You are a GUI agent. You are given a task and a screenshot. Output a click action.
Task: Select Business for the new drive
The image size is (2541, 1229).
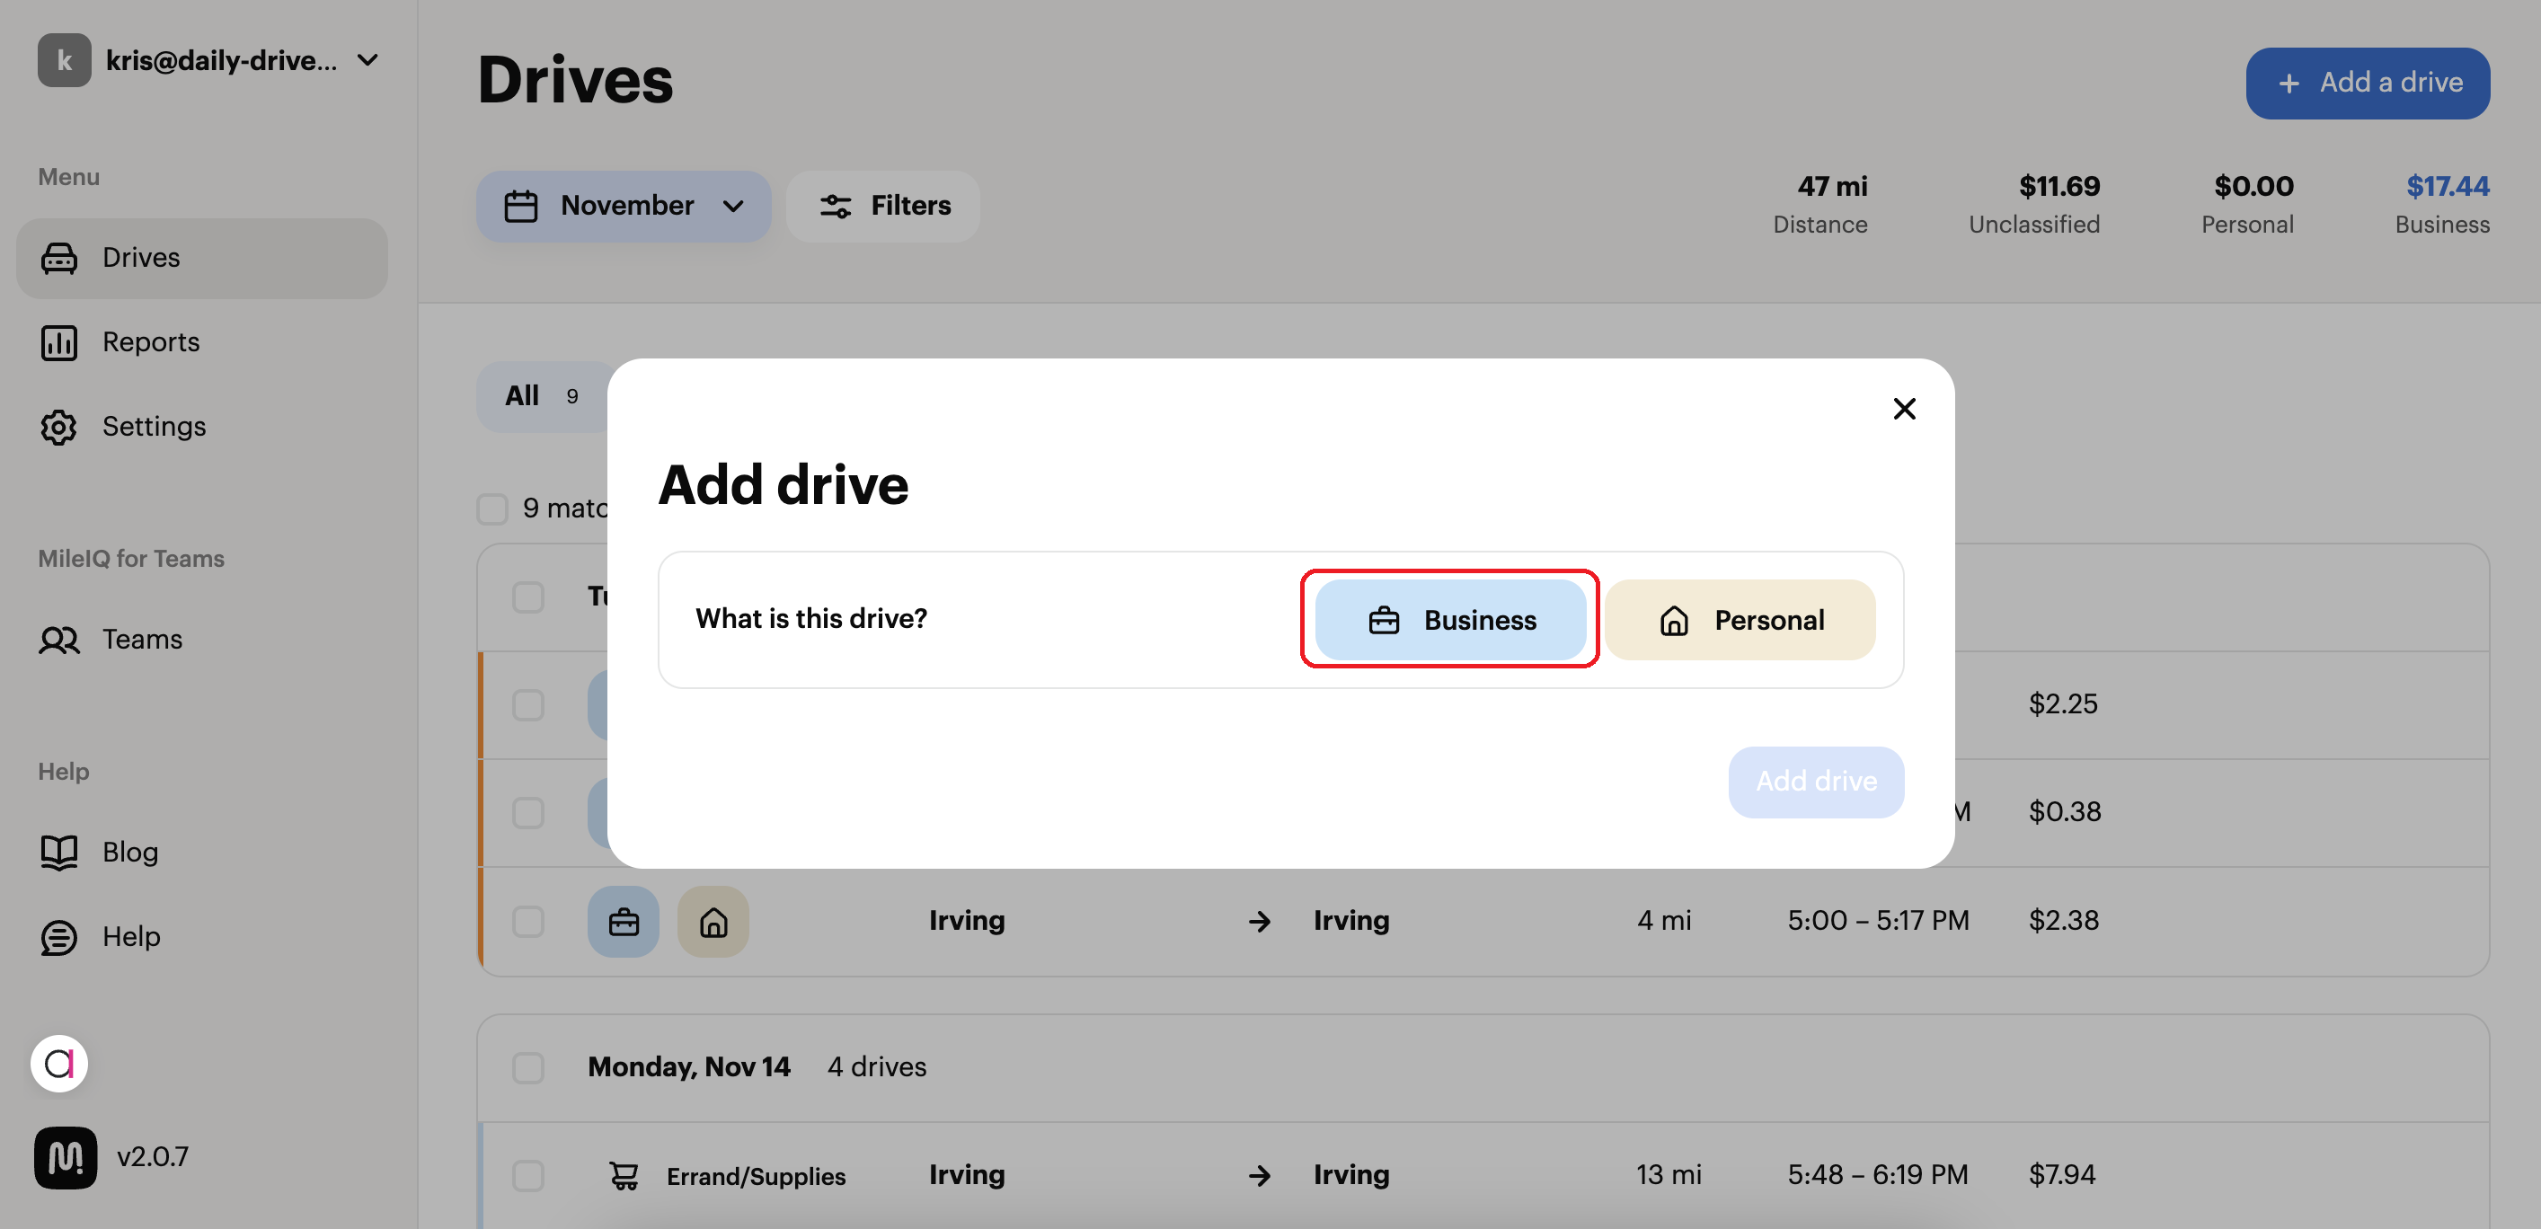click(1450, 619)
